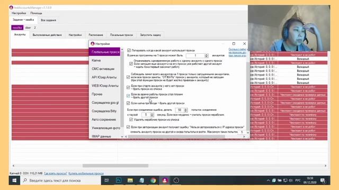Toggle 'Соблюдать лимит всего аккаунтов' checkbox

tap(128, 77)
